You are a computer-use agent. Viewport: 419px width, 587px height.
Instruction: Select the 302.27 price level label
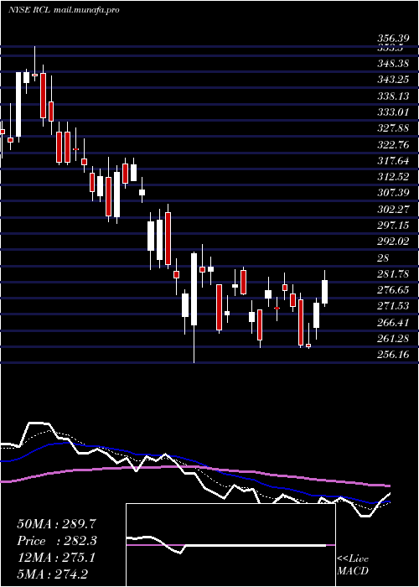pyautogui.click(x=393, y=210)
